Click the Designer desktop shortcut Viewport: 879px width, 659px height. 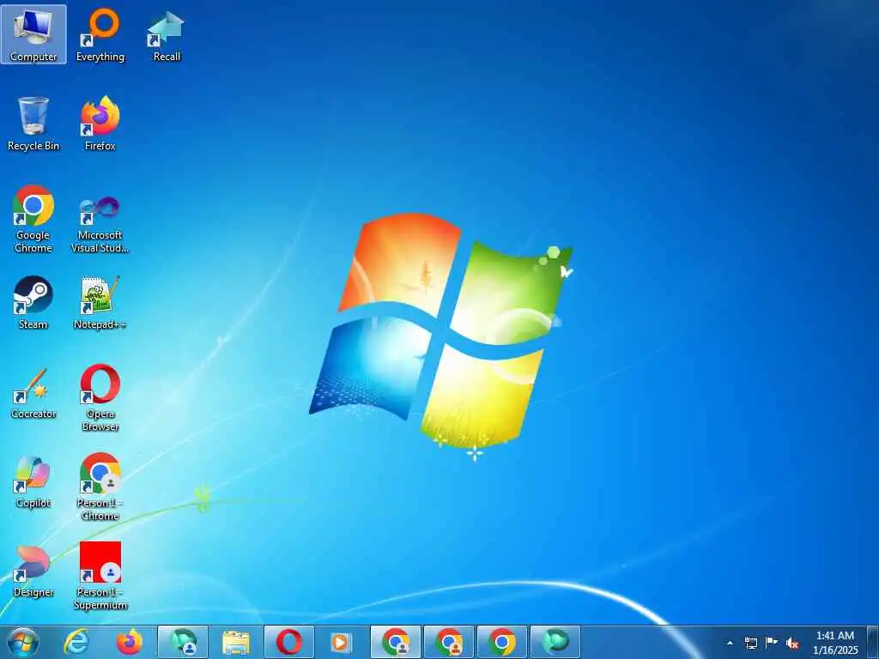coord(33,571)
